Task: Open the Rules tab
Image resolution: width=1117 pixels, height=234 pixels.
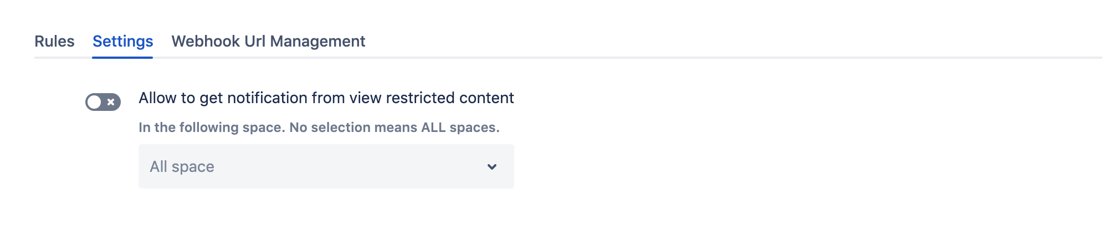Action: coord(54,42)
